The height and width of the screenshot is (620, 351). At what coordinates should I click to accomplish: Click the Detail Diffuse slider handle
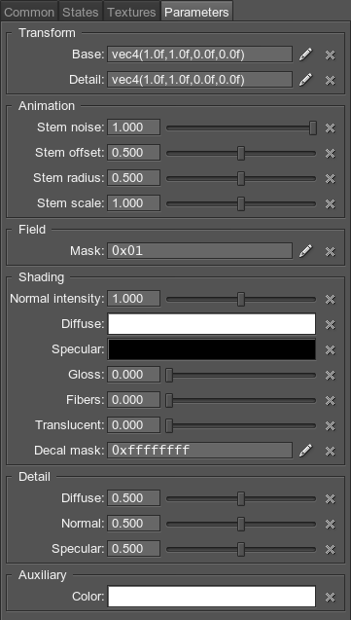pyautogui.click(x=241, y=499)
